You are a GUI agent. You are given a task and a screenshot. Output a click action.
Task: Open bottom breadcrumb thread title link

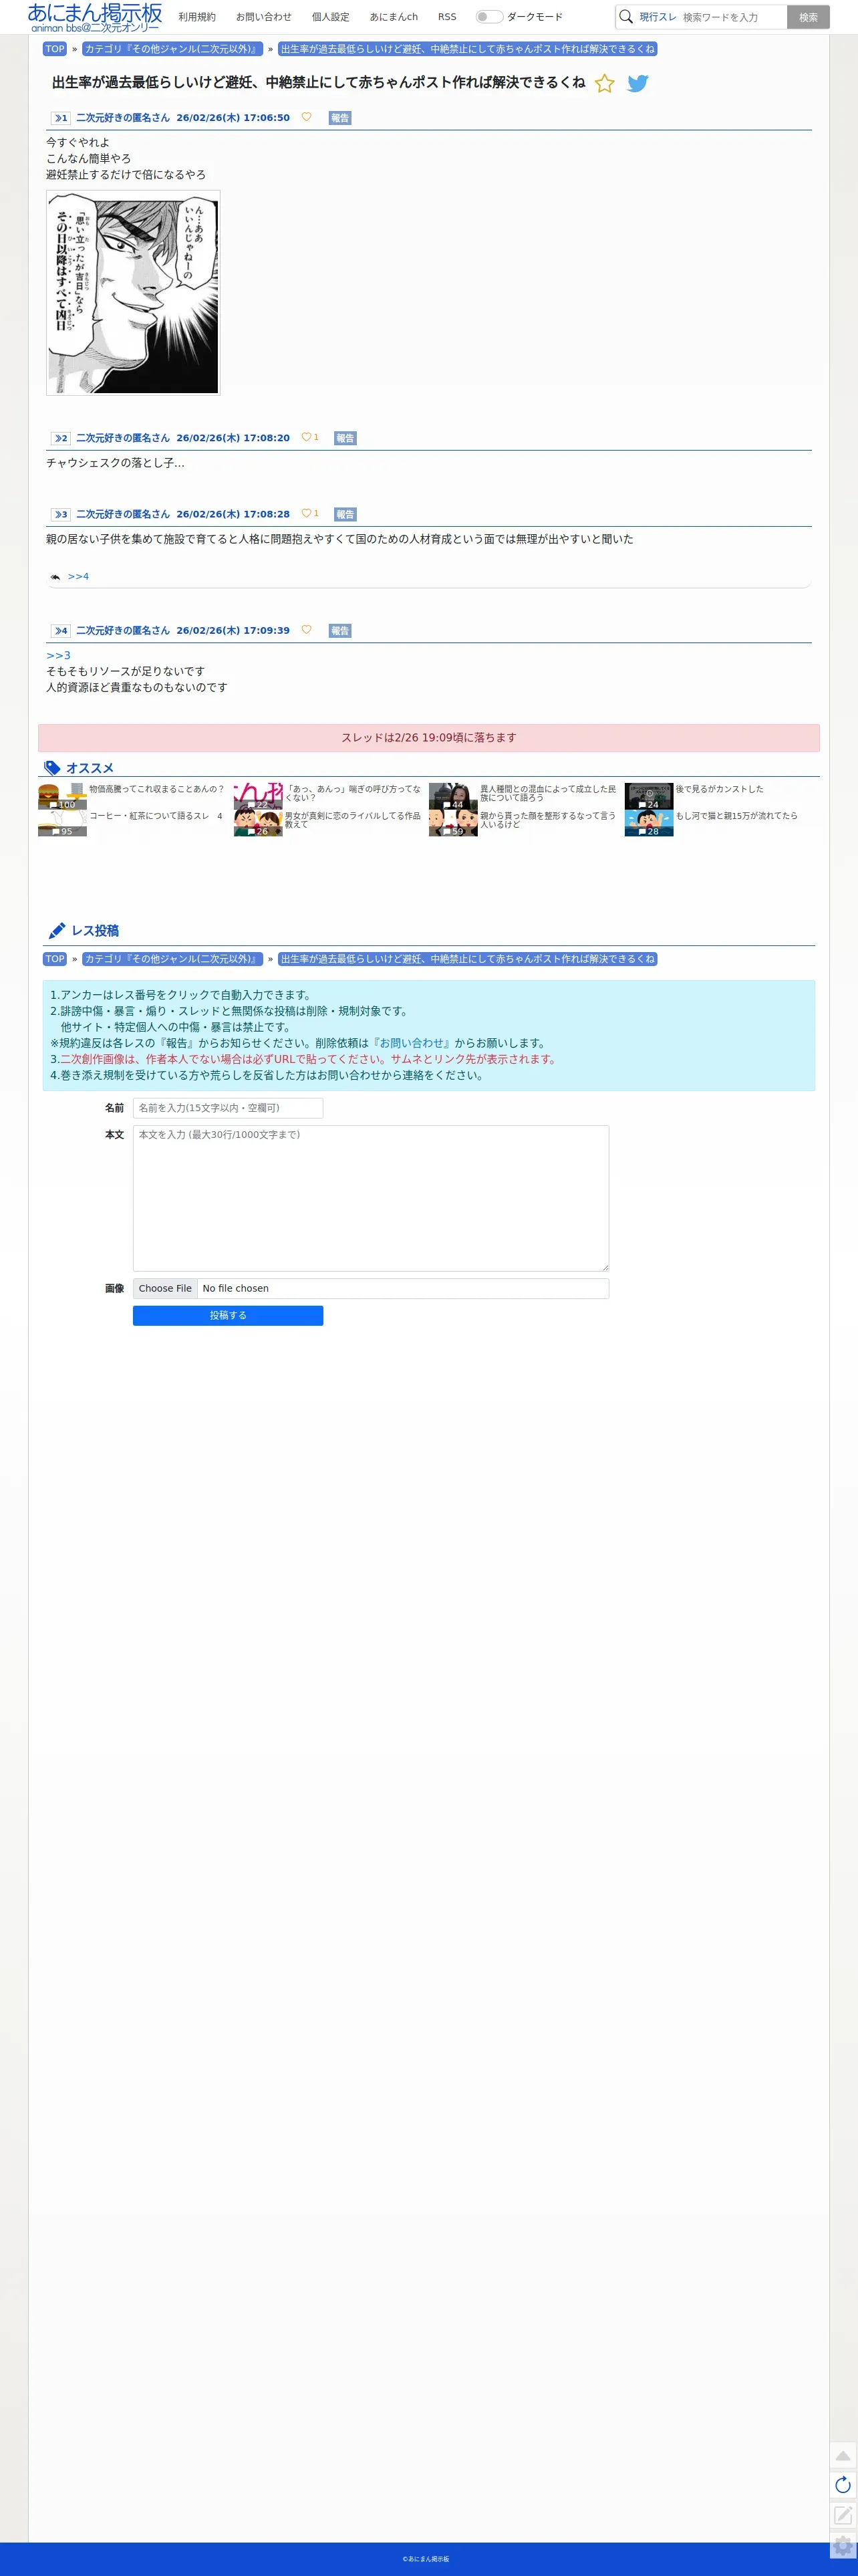tap(468, 959)
